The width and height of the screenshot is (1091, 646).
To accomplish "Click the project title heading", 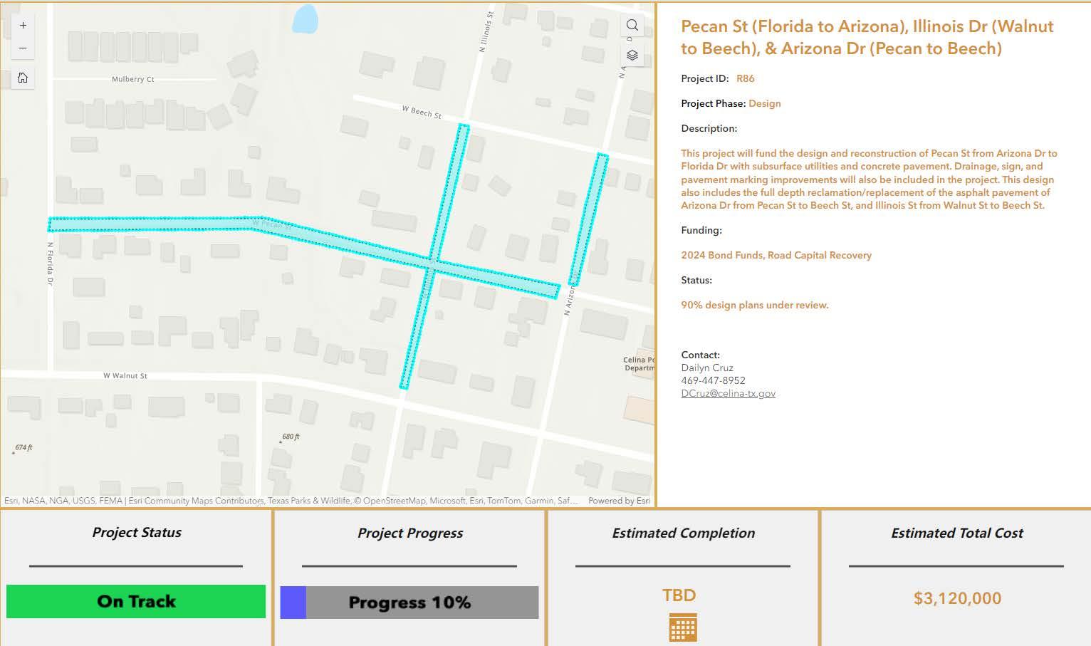I will click(867, 37).
